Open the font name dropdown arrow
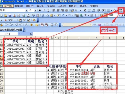 (26, 10)
